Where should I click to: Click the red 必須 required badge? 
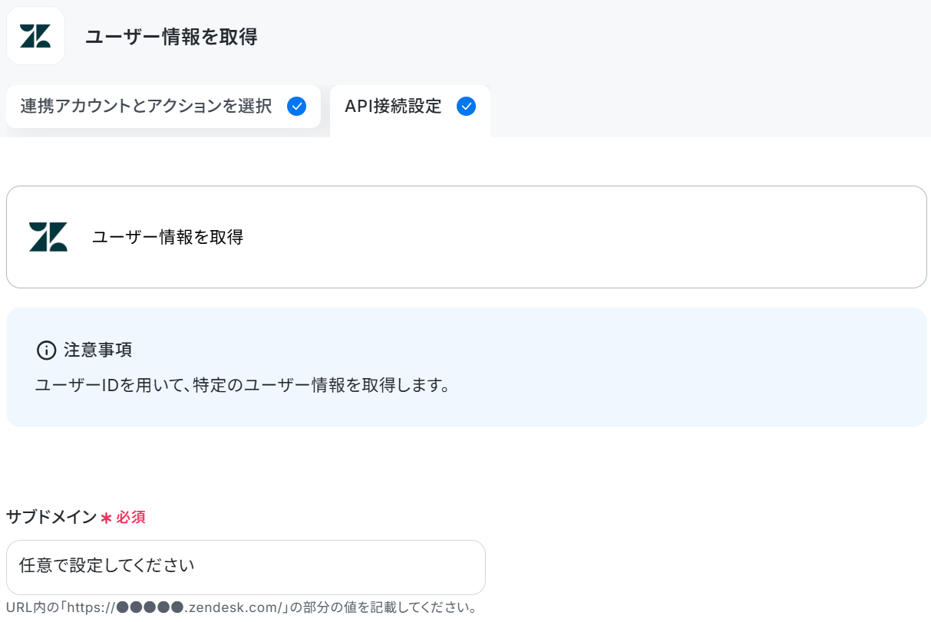131,518
